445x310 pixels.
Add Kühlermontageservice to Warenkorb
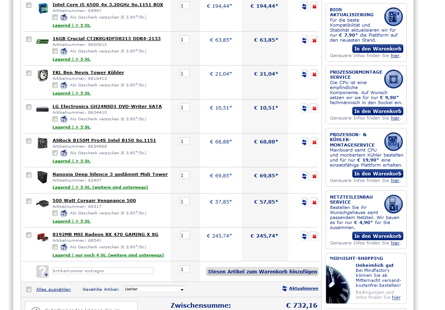tap(378, 174)
